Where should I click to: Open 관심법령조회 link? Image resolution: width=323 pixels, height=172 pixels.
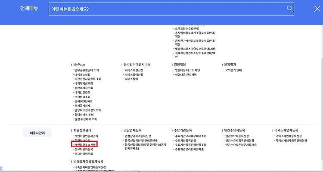pyautogui.click(x=82, y=97)
